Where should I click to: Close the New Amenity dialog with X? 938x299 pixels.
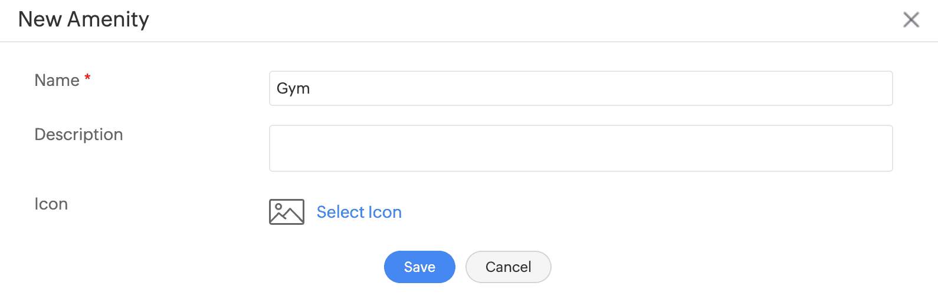[x=911, y=20]
